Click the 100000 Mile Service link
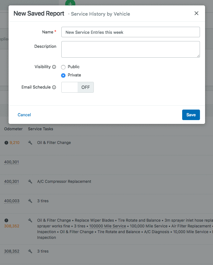This screenshot has height=265, width=213. click(x=107, y=226)
